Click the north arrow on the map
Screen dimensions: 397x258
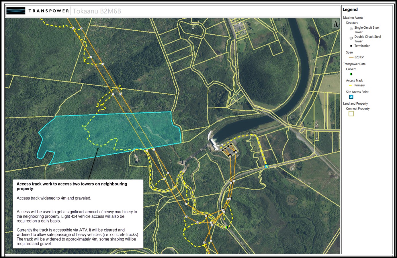pos(336,24)
